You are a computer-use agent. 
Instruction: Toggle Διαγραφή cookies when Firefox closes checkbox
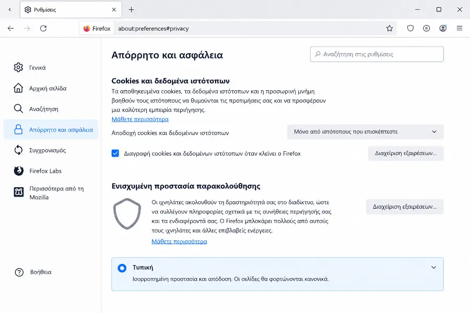point(115,153)
